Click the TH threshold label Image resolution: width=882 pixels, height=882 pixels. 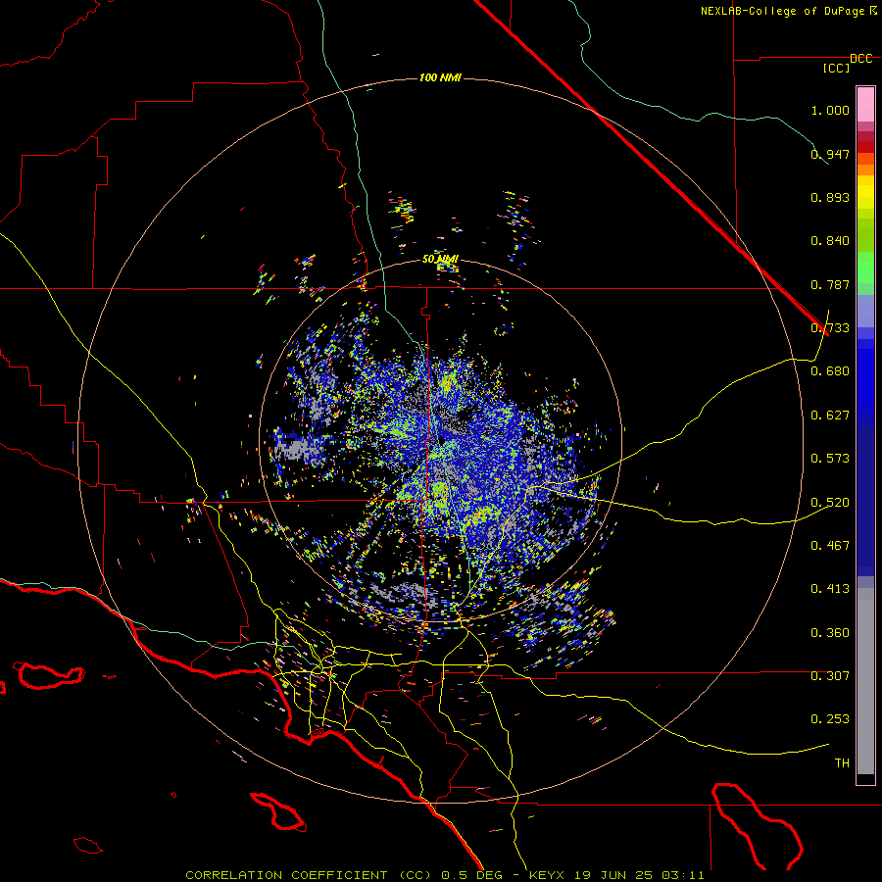(842, 763)
